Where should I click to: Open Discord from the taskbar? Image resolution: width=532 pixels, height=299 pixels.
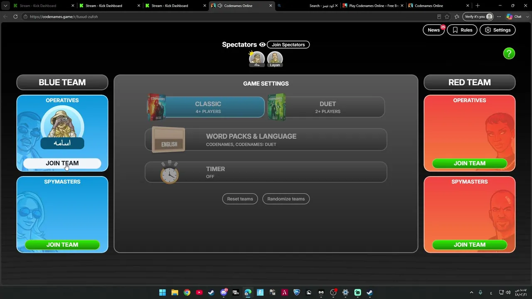click(224, 292)
